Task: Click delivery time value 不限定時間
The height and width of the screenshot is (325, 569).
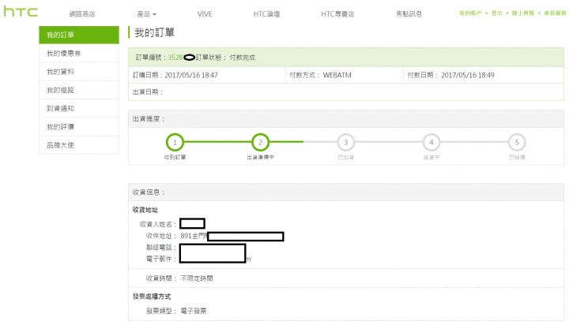Action: coord(197,278)
